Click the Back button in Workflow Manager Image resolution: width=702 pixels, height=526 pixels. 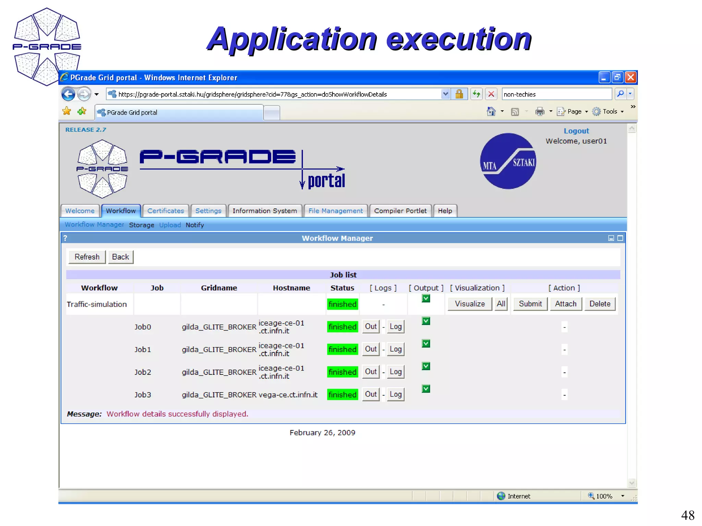(121, 257)
